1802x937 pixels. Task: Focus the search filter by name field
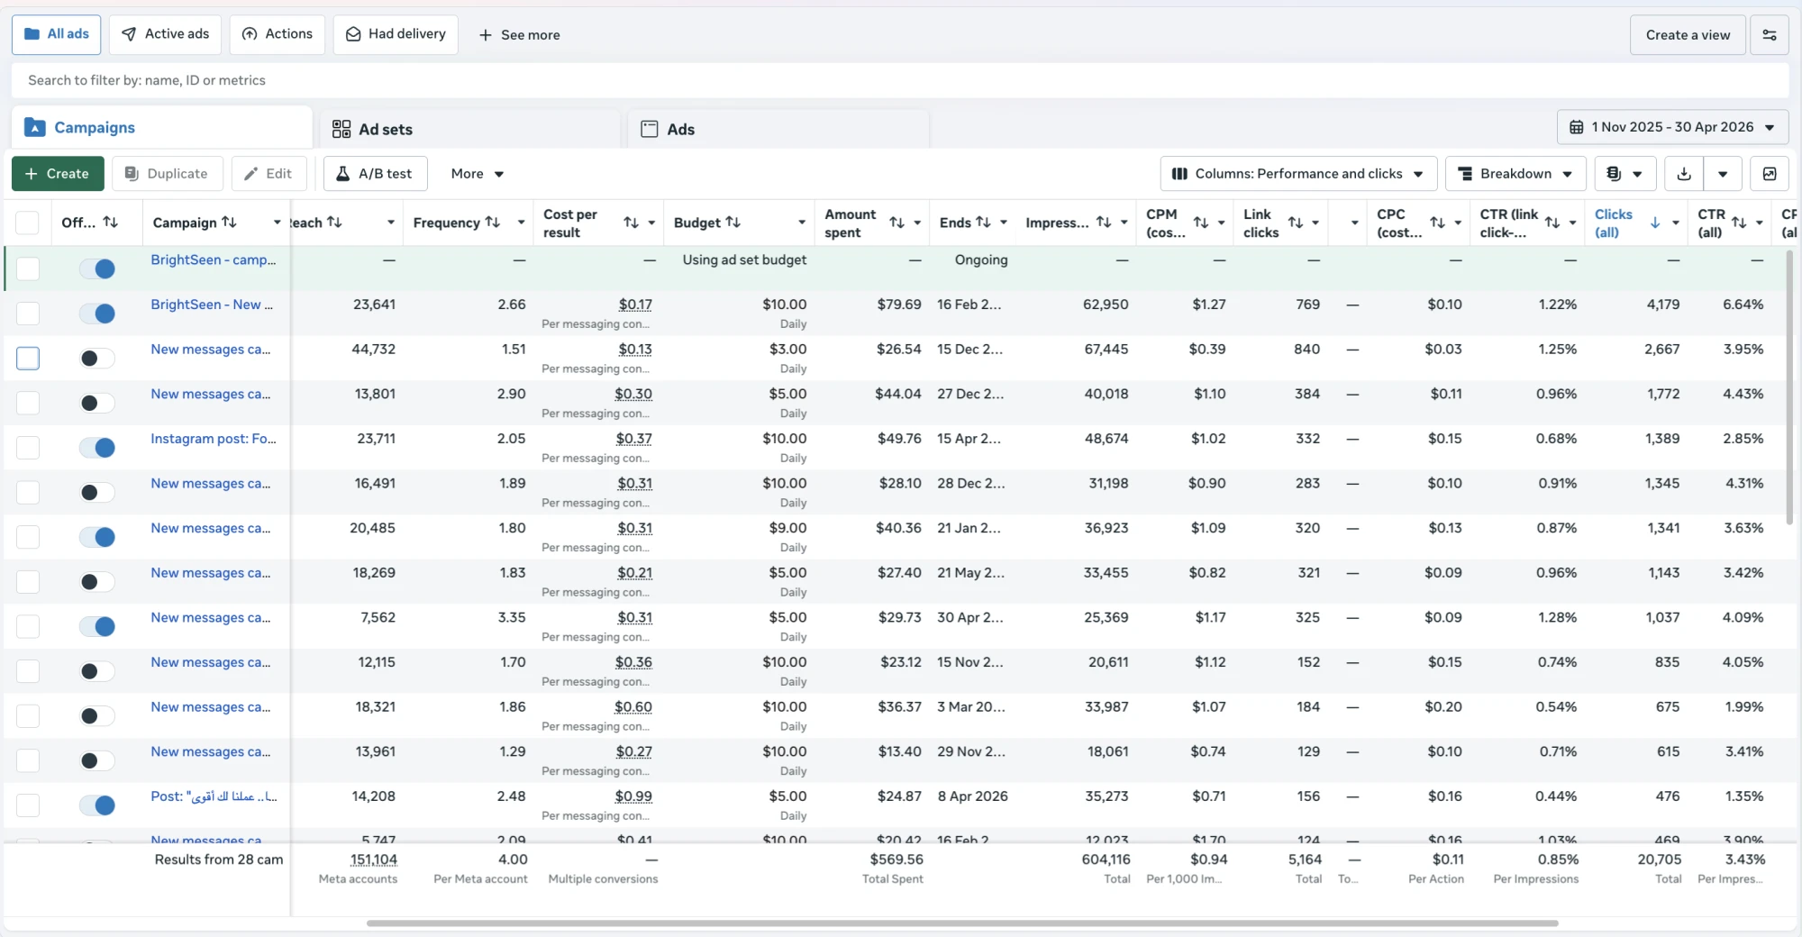click(x=899, y=80)
